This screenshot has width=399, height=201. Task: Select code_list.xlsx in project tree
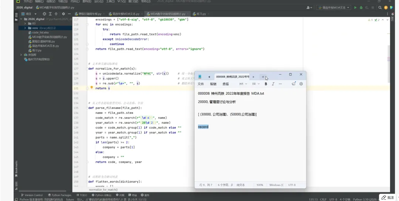click(40, 33)
